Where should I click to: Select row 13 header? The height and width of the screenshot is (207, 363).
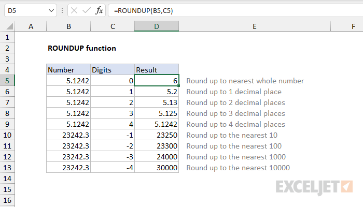click(7, 168)
